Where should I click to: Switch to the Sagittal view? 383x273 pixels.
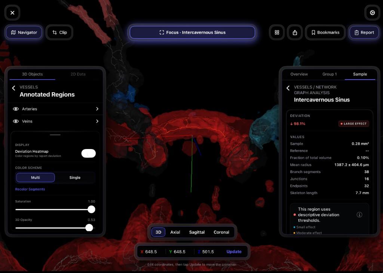coord(197,232)
